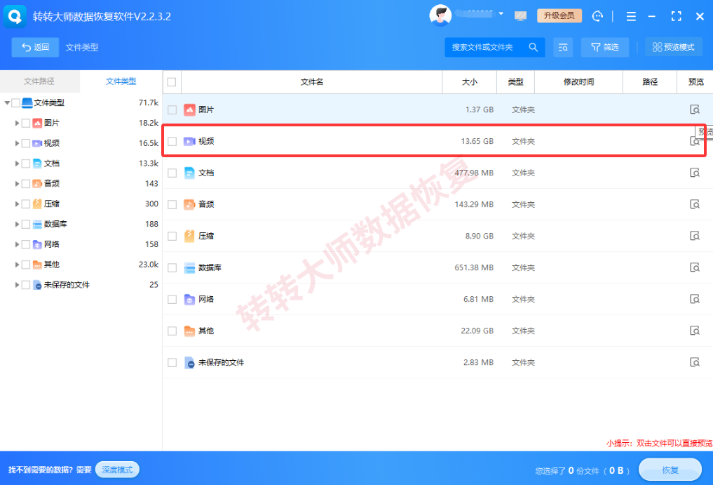Preview the 压缩 folder row
713x485 pixels.
[695, 236]
